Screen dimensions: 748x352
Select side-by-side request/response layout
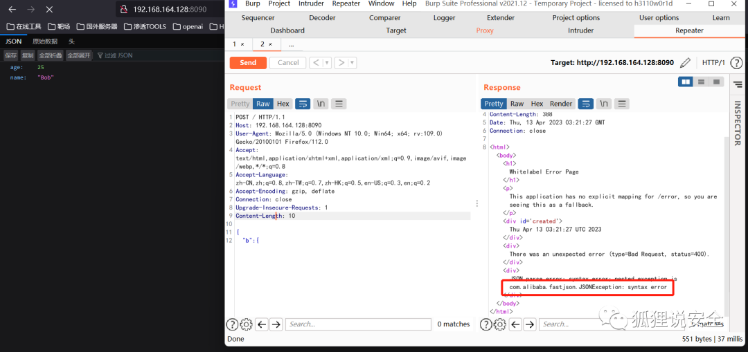(x=686, y=82)
